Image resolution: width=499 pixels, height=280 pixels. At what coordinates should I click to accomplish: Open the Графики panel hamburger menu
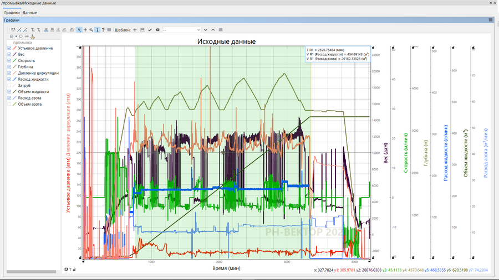[491, 20]
